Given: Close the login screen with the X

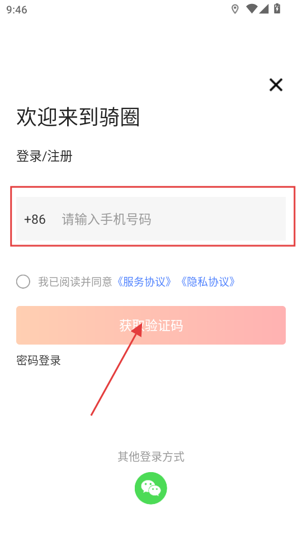Looking at the screenshot, I should click(x=276, y=84).
